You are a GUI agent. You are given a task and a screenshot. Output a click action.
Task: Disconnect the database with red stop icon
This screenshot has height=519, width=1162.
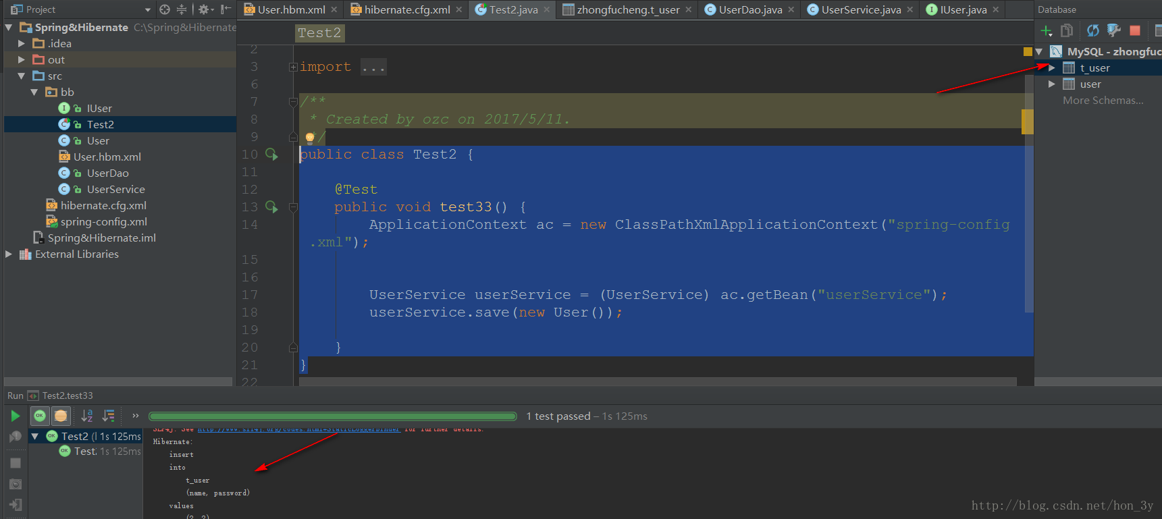(1135, 30)
